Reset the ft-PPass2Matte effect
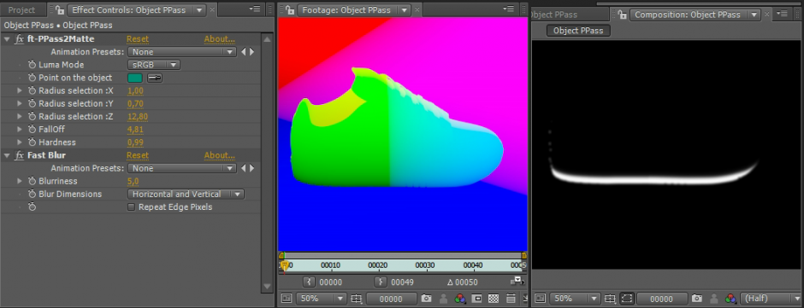This screenshot has height=308, width=804. tap(138, 39)
